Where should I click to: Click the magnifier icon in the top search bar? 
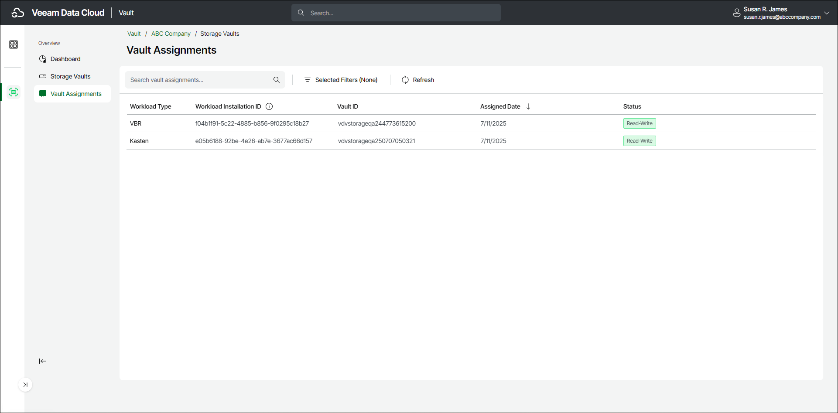[x=301, y=13]
